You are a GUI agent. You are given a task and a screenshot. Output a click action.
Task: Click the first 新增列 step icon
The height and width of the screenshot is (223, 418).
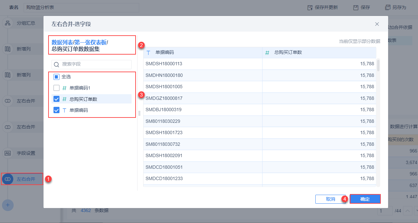point(7,49)
